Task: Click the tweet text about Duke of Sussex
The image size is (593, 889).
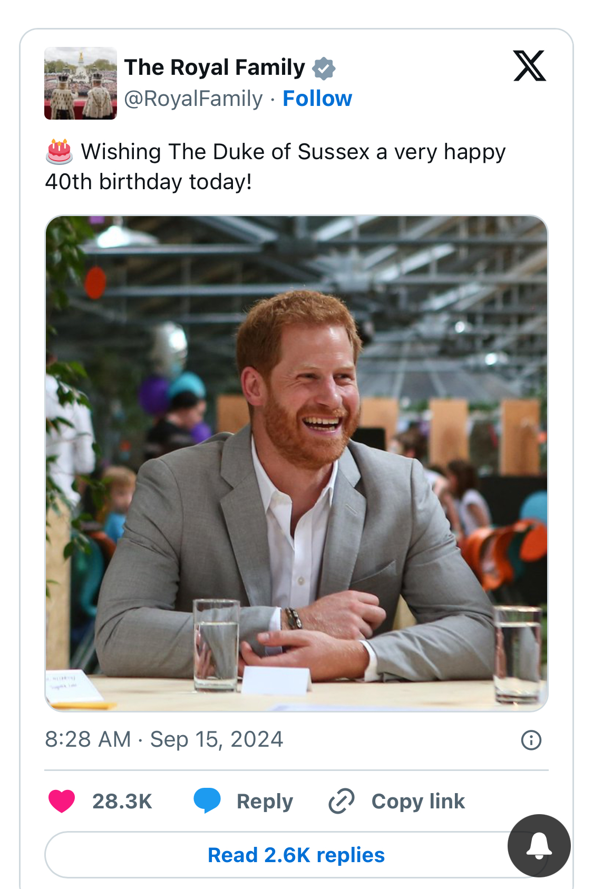Action: tap(293, 152)
